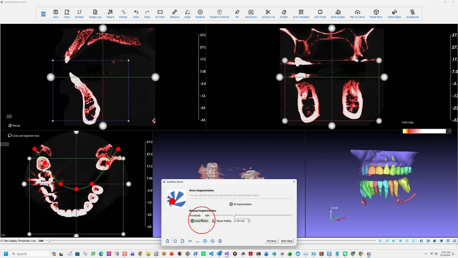Open the hamburger main menu
This screenshot has width=458, height=258.
(43, 14)
